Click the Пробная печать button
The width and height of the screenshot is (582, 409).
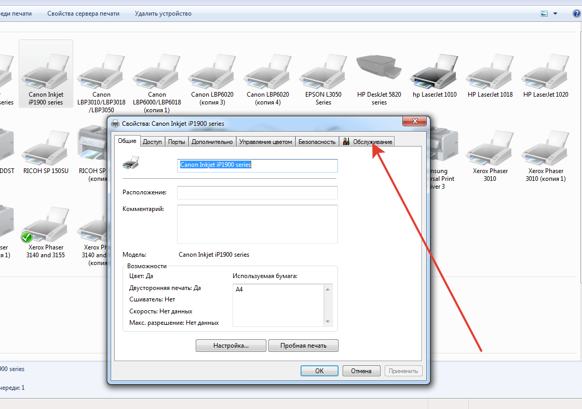(x=303, y=346)
